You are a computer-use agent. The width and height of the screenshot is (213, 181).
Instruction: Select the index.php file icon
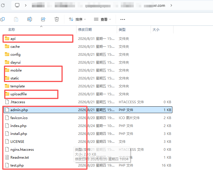point(7,126)
